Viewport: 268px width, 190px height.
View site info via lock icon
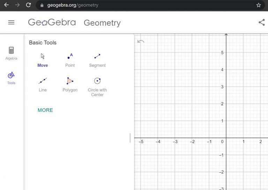[x=42, y=5]
